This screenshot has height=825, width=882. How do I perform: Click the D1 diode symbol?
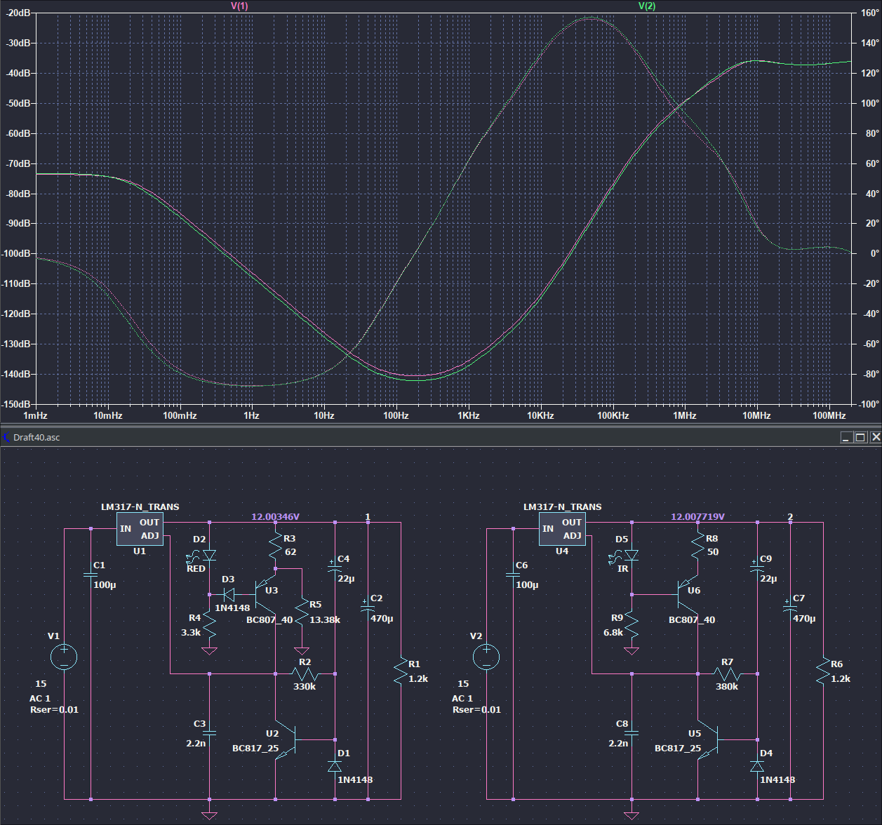[335, 766]
